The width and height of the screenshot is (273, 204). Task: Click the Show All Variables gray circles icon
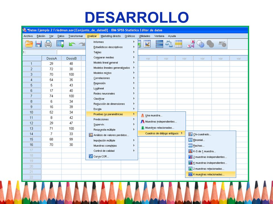[x=210, y=44]
